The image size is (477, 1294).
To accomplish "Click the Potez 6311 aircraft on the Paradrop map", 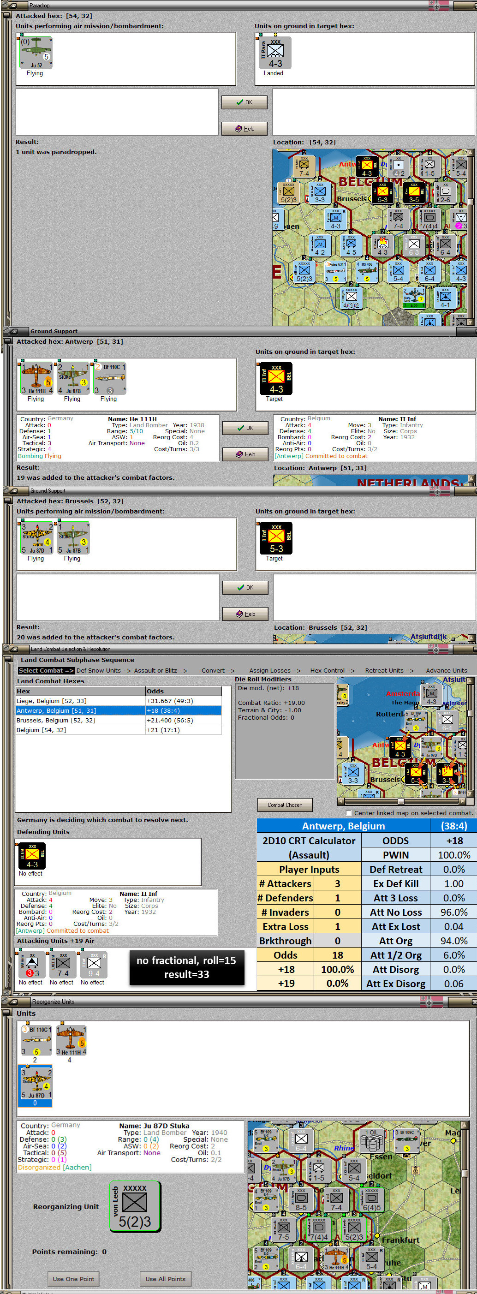I will point(335,271).
